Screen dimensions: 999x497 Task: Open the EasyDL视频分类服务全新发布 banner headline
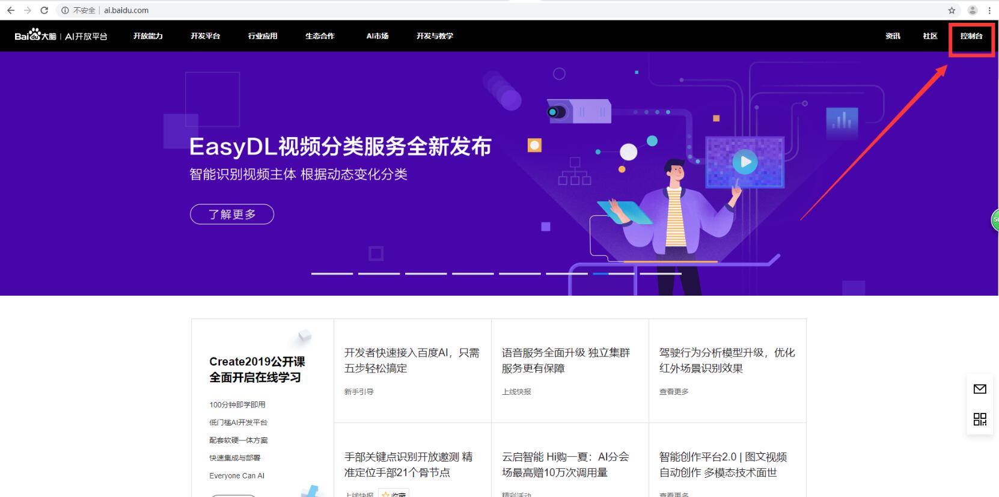(x=340, y=146)
